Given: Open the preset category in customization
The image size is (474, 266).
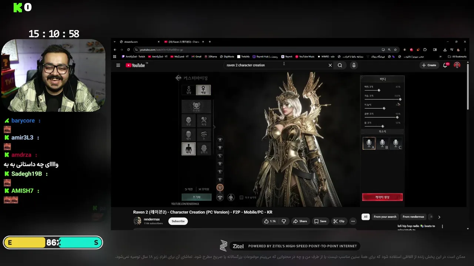Looking at the screenshot, I should tap(196, 107).
